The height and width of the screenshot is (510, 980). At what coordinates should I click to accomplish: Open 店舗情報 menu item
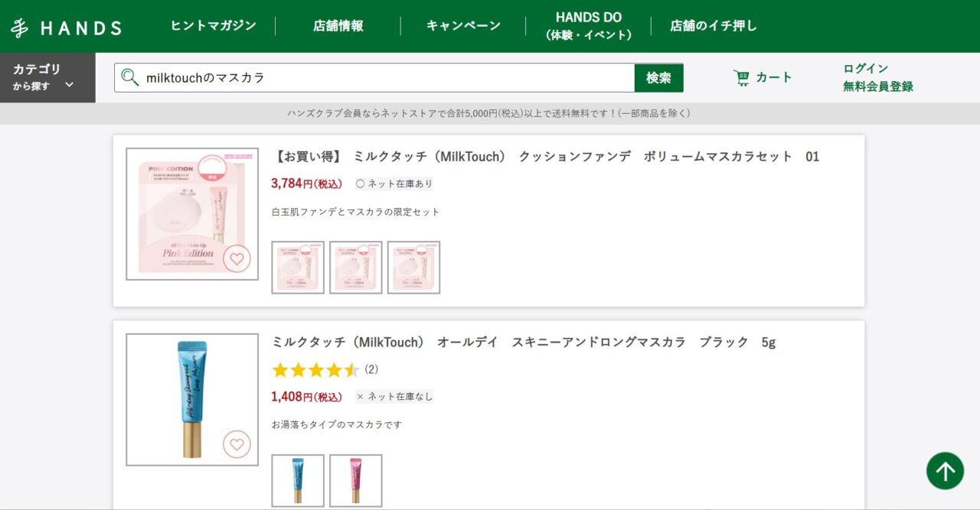click(x=338, y=26)
